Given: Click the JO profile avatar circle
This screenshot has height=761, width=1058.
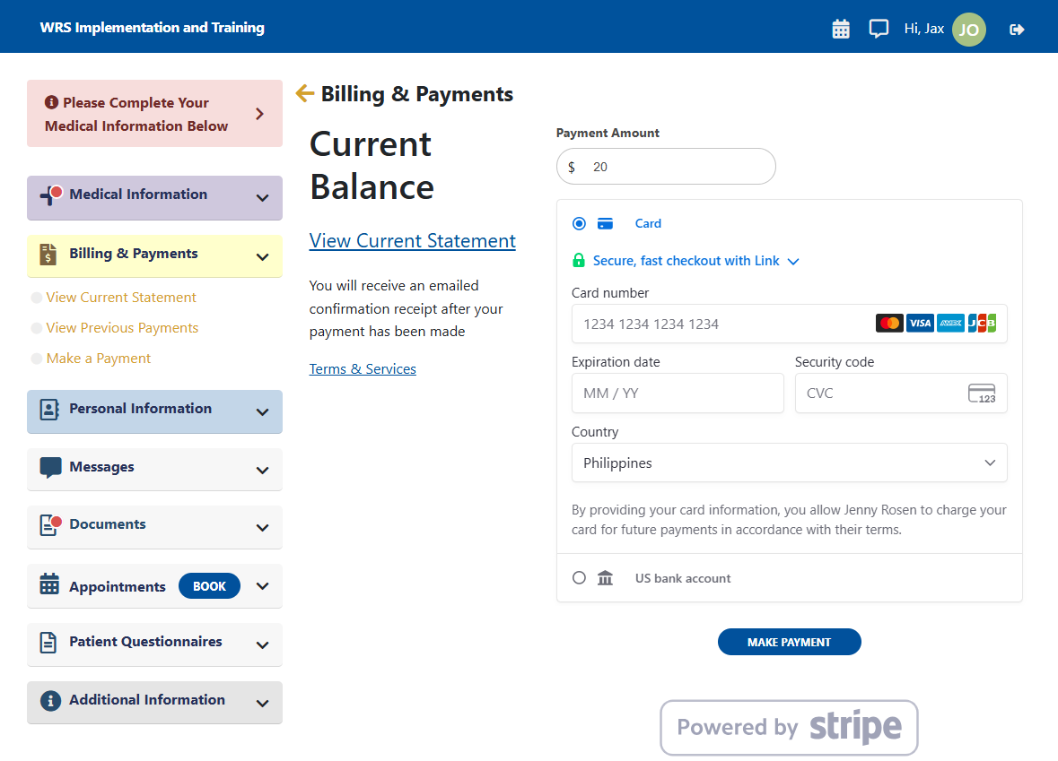Looking at the screenshot, I should tap(968, 30).
